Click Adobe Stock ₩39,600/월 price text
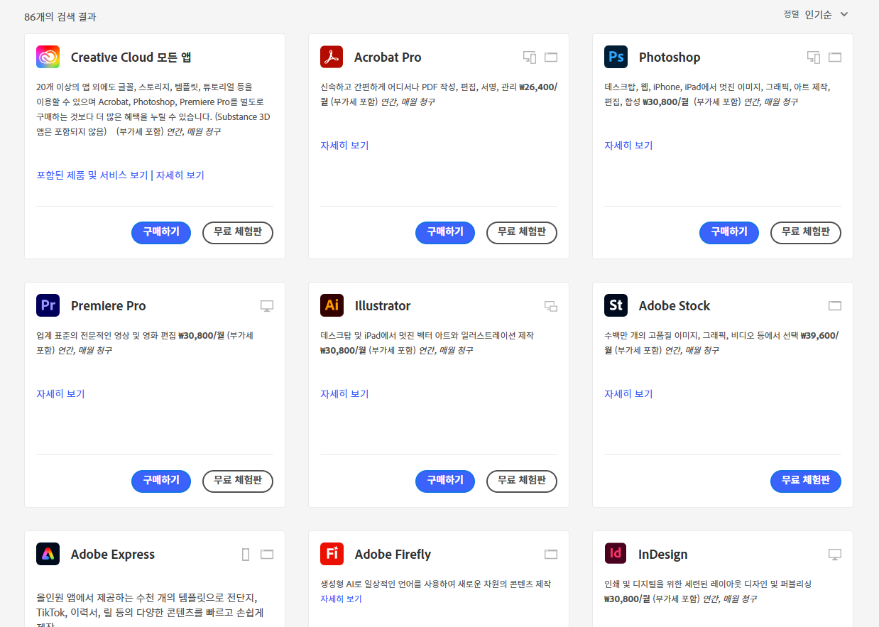Image resolution: width=879 pixels, height=627 pixels. [x=721, y=343]
